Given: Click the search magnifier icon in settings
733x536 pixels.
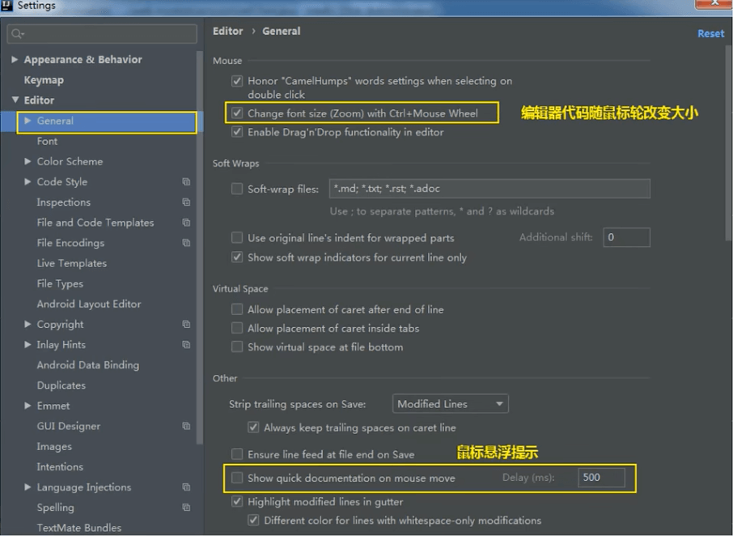Looking at the screenshot, I should [18, 34].
